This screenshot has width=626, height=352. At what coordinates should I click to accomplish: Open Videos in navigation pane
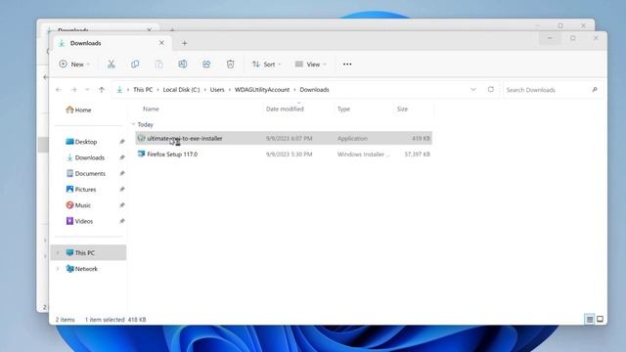coord(79,221)
